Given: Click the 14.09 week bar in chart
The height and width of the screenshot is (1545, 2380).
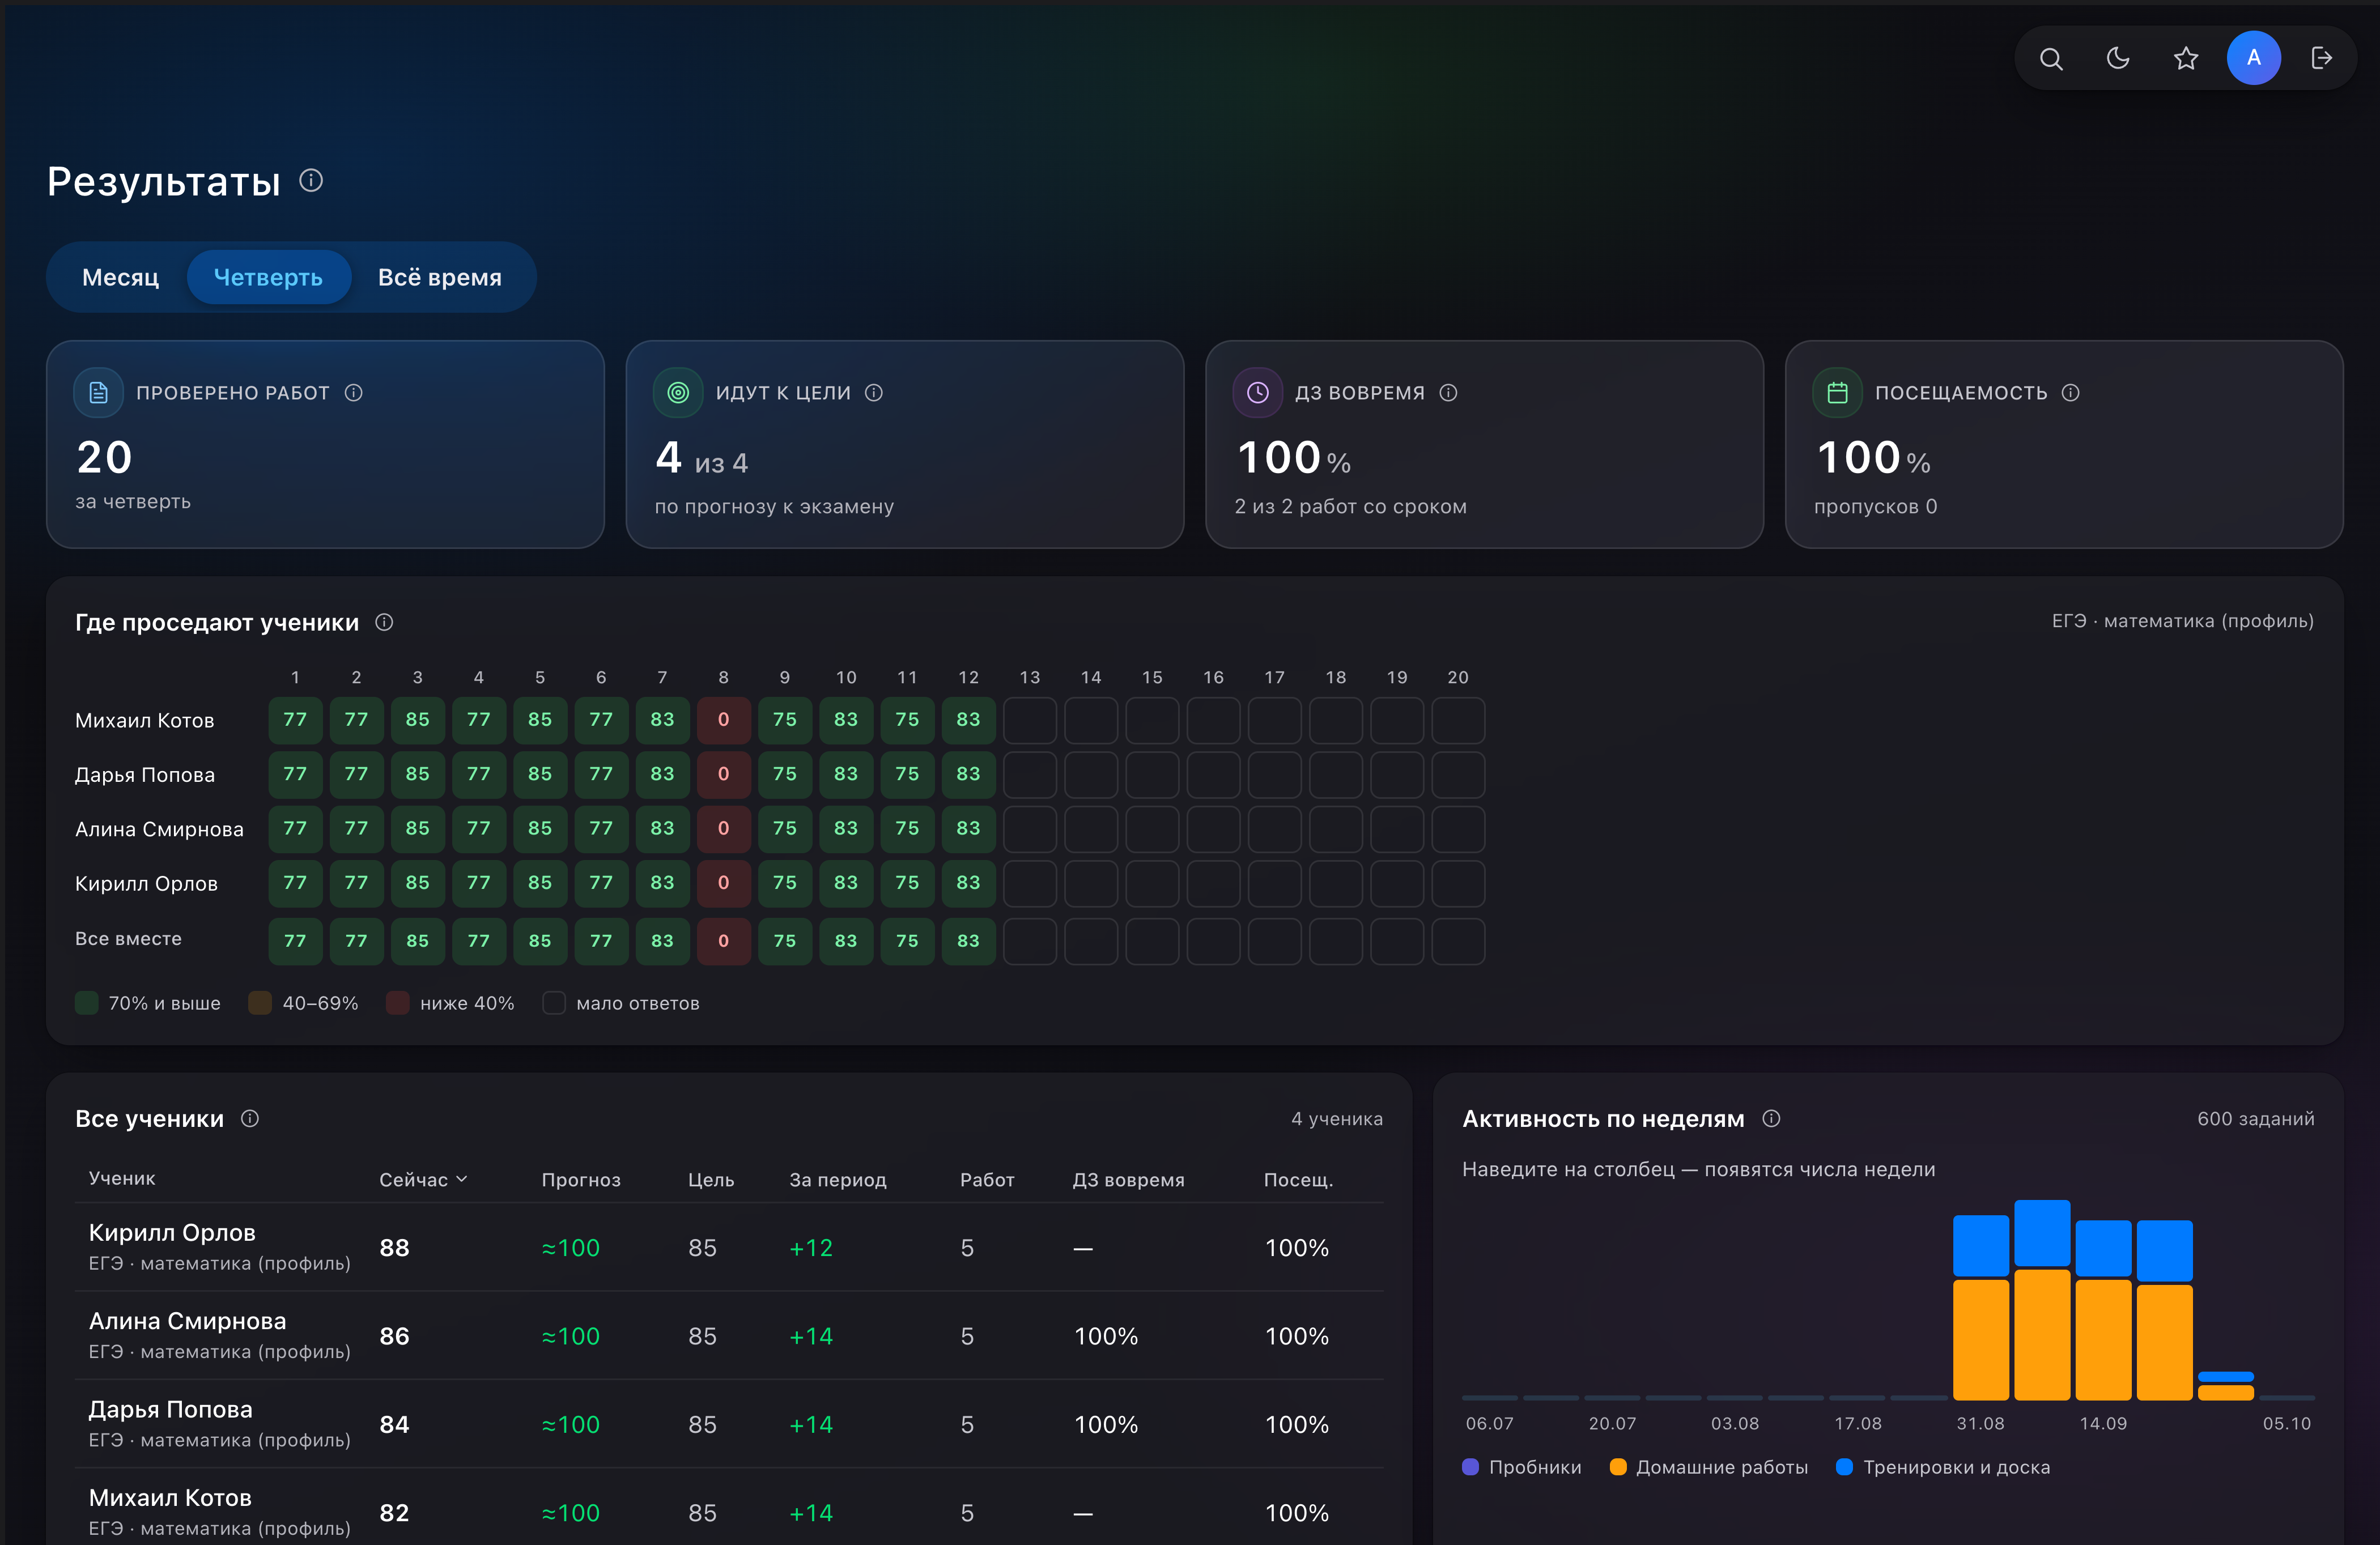Looking at the screenshot, I should 2104,1310.
